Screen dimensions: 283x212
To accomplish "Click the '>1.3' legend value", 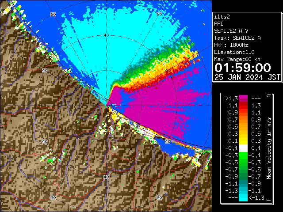I will [x=232, y=98].
